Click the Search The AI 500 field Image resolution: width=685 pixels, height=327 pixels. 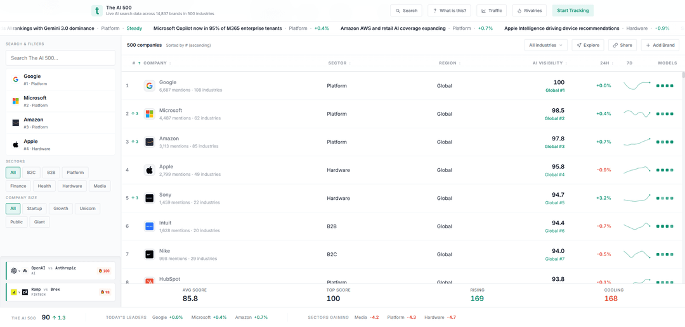pyautogui.click(x=60, y=58)
